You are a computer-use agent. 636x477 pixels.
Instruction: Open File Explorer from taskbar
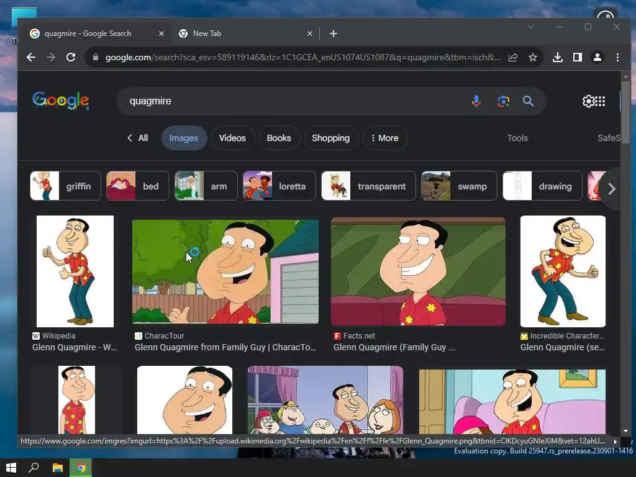coord(58,468)
